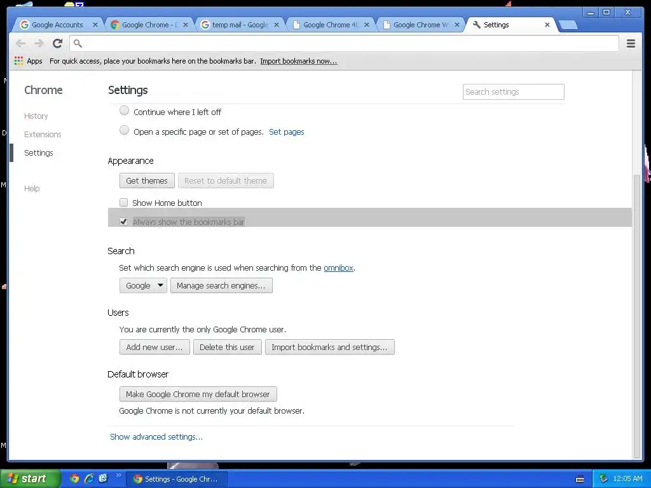Viewport: 651px width, 488px height.
Task: Launch Chrome from quick launch icon
Action: click(x=74, y=478)
